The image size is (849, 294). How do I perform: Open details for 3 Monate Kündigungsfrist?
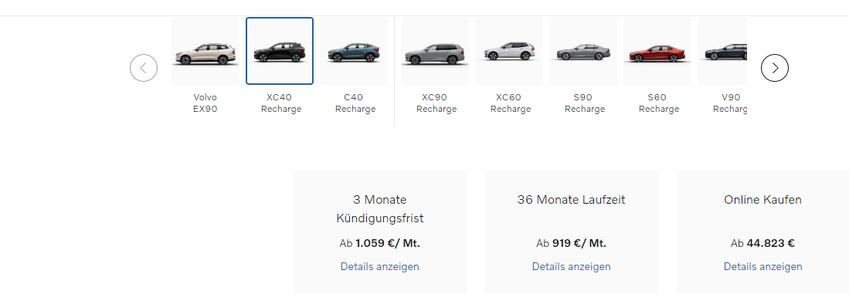pos(379,266)
